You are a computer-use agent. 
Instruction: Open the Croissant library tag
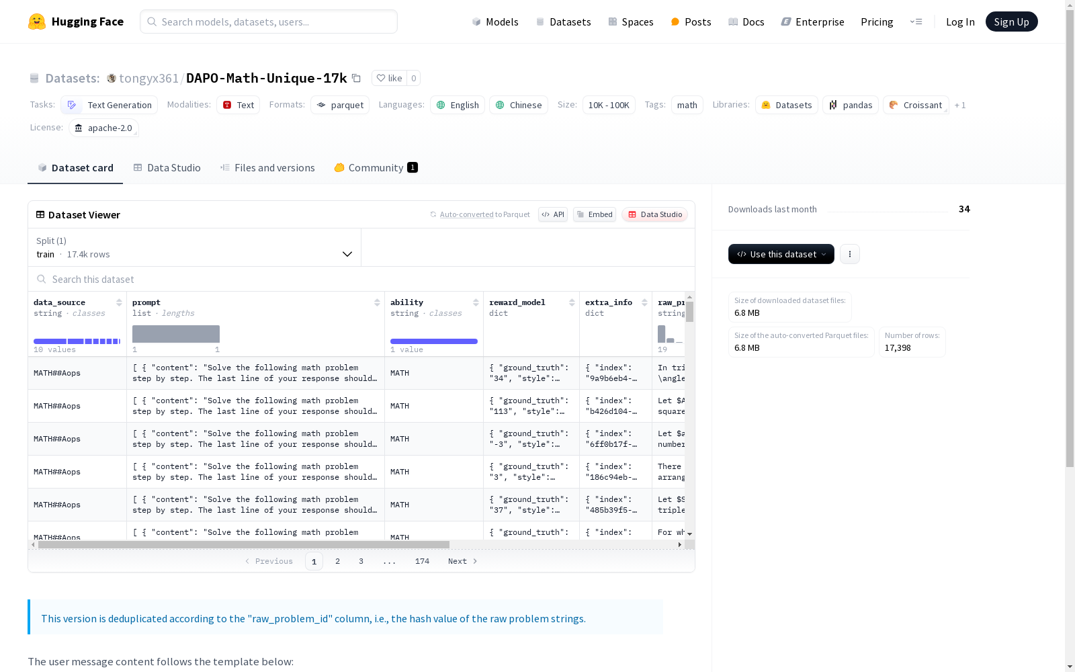[916, 105]
